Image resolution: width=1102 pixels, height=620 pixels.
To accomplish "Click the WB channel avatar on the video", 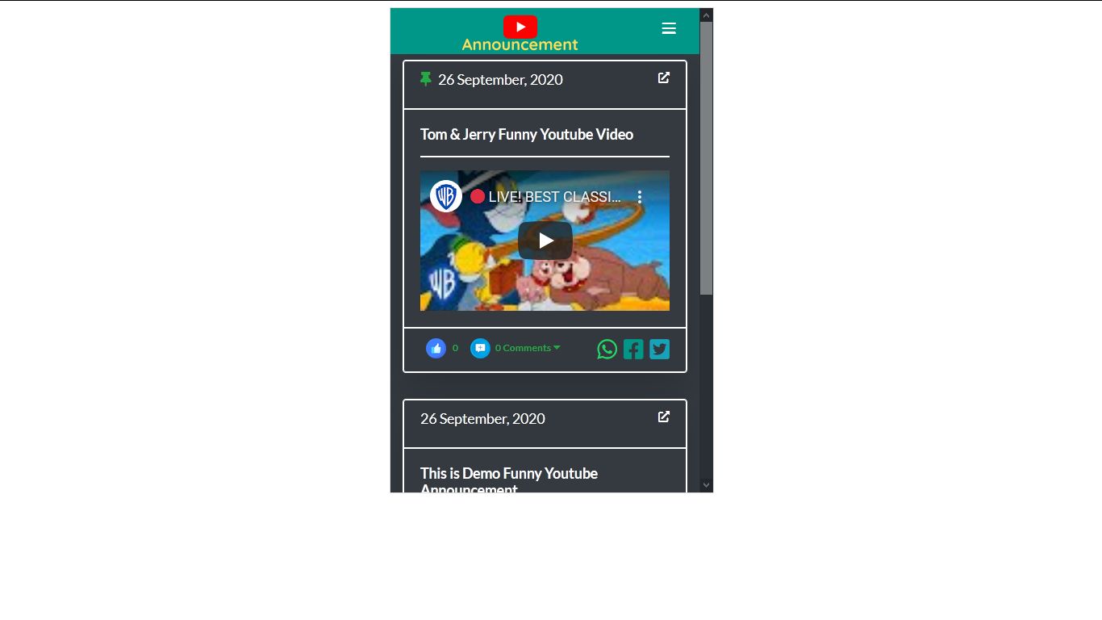I will pyautogui.click(x=446, y=195).
